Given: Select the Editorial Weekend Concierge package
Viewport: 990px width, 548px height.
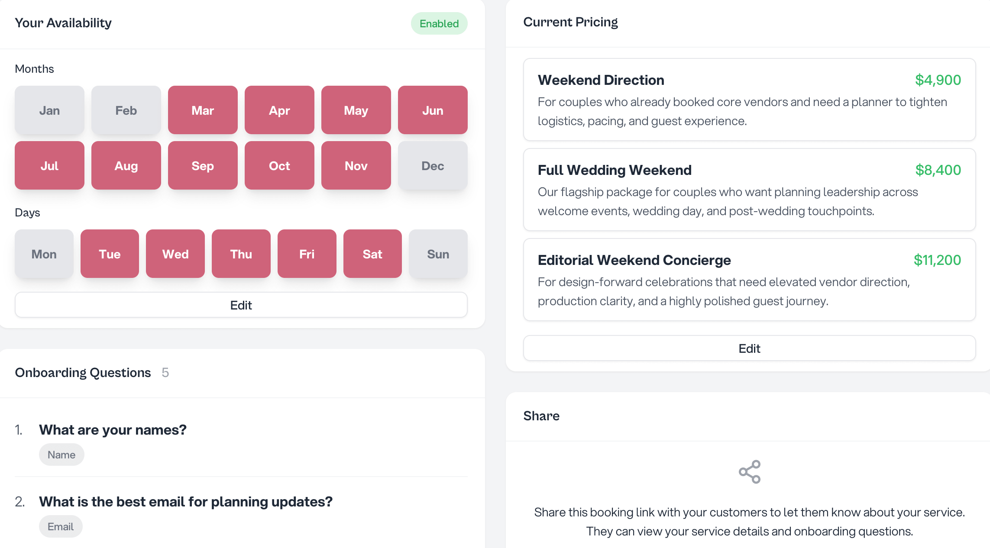Looking at the screenshot, I should (x=749, y=280).
